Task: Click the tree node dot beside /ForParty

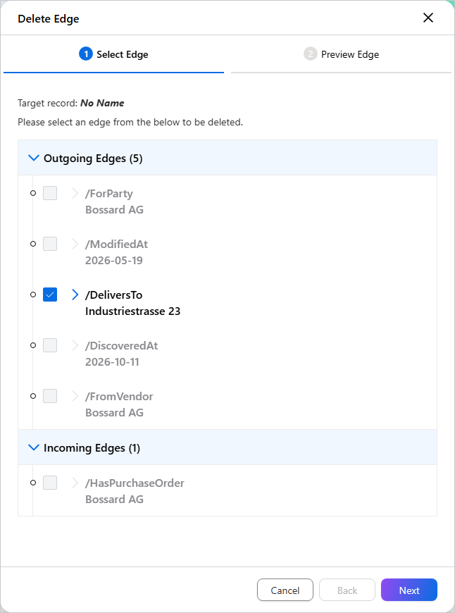Action: point(33,193)
